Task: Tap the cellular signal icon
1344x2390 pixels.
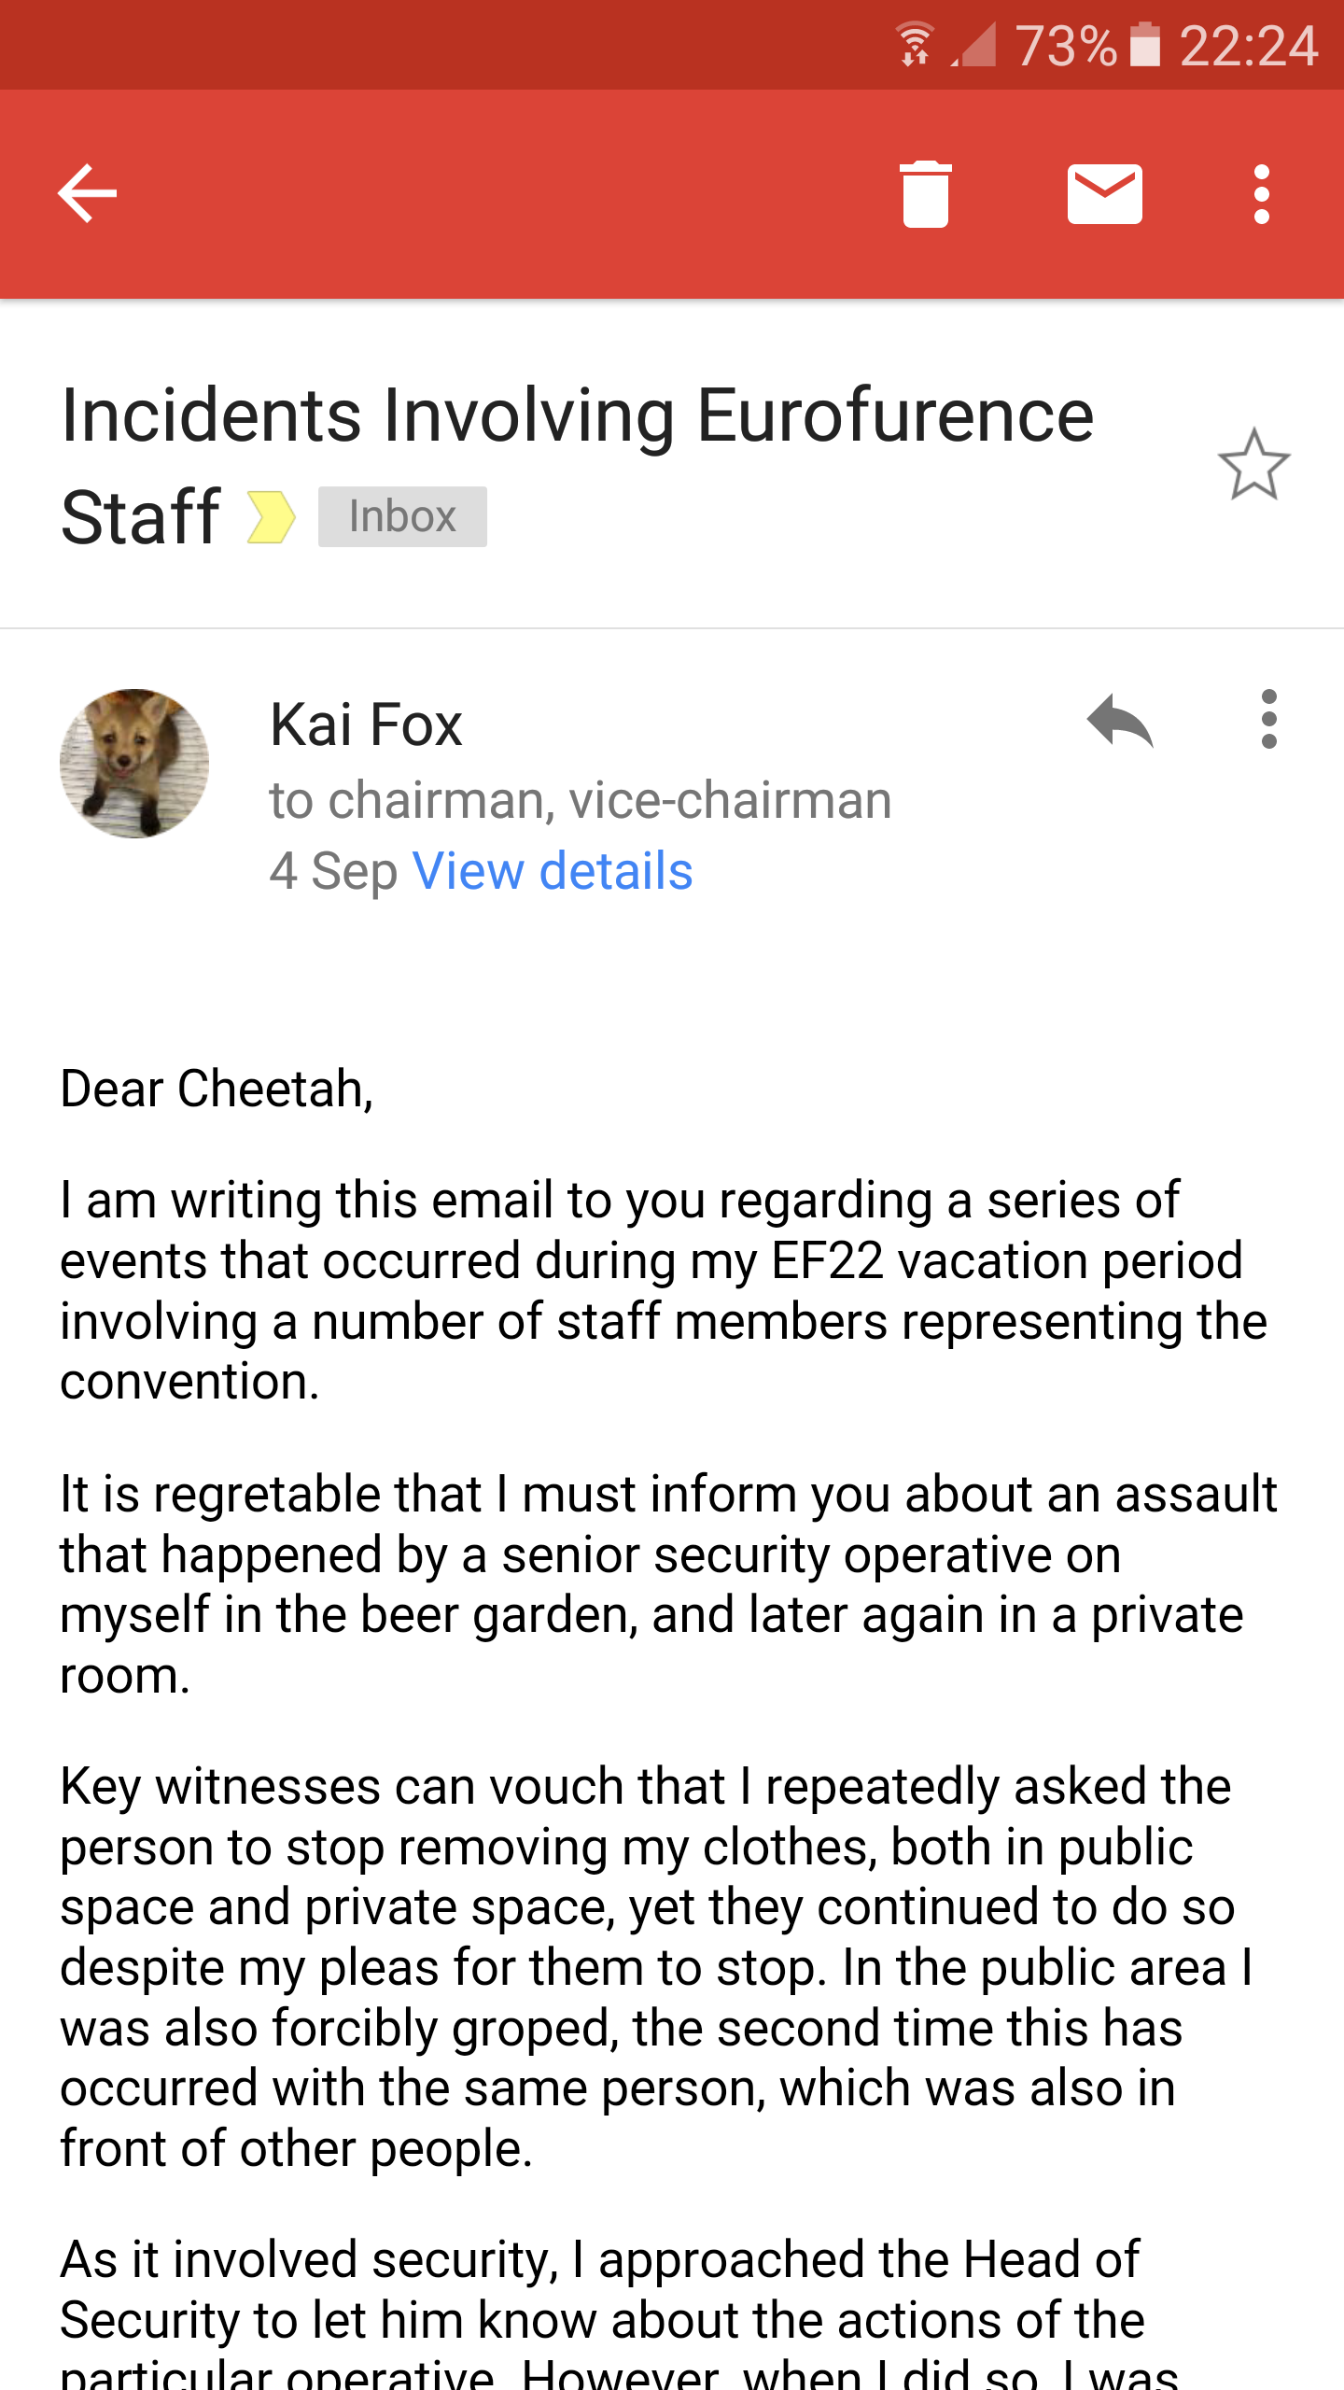Action: (x=974, y=45)
